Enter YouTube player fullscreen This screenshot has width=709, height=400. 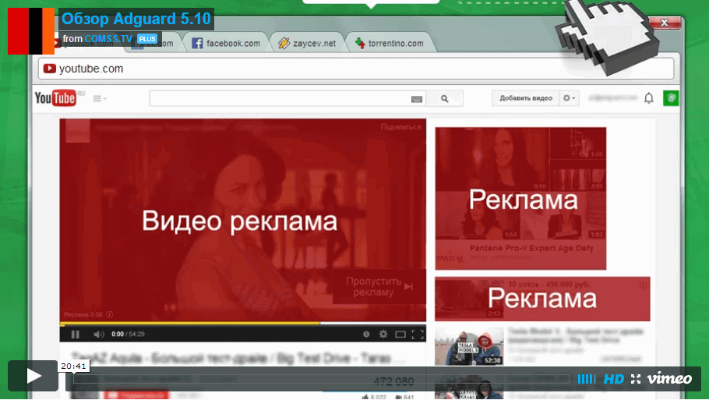pyautogui.click(x=418, y=335)
